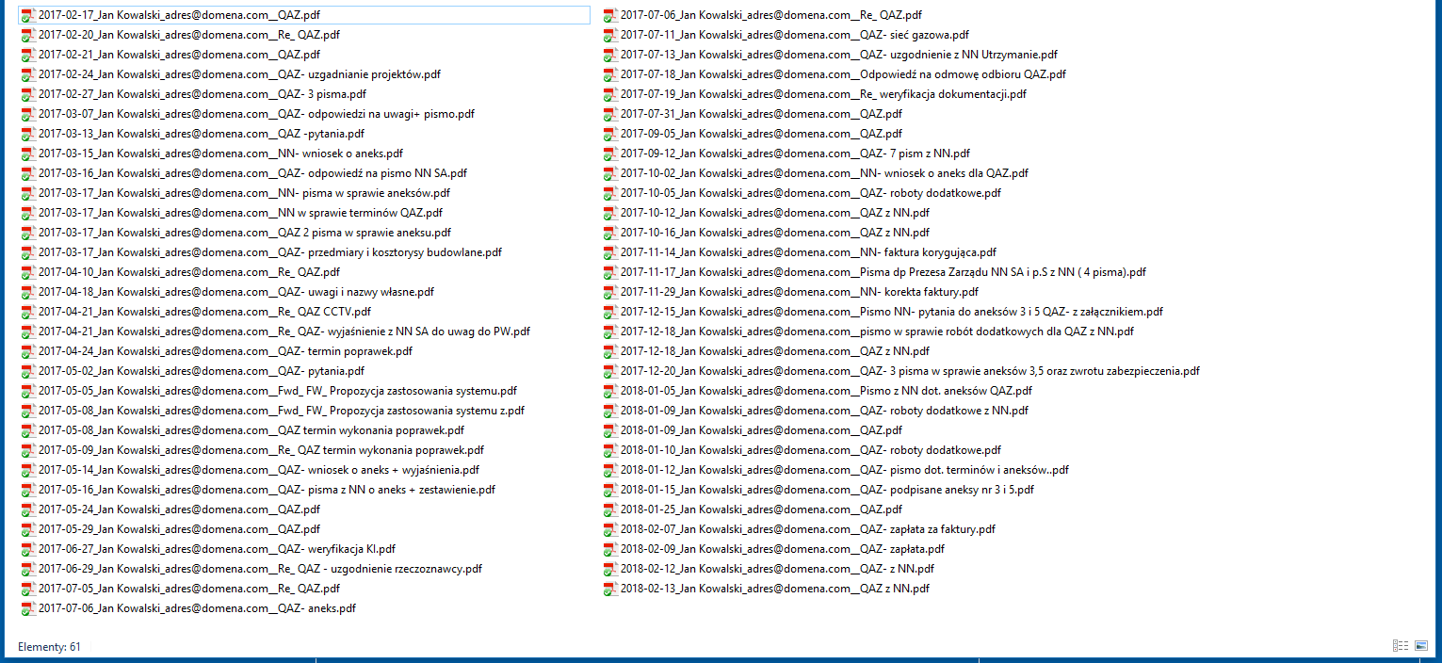Select file 2018-01-15 podpisane aneksy nr 3 i 5
Image resolution: width=1442 pixels, height=663 pixels.
coord(827,490)
